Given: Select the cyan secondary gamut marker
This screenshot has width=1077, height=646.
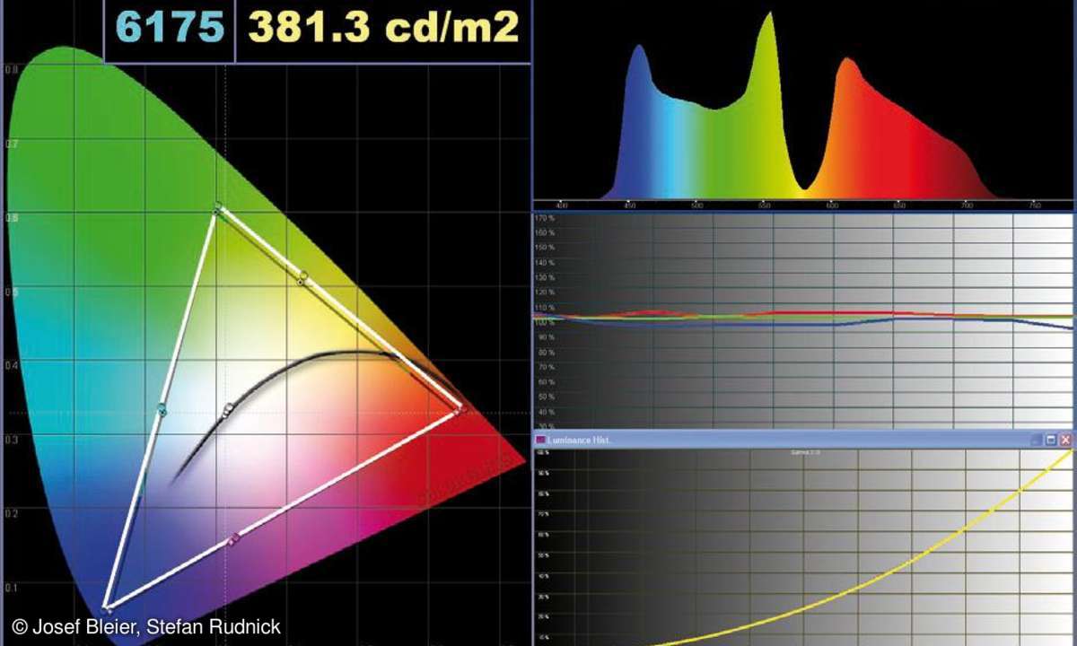Looking at the screenshot, I should click(162, 410).
